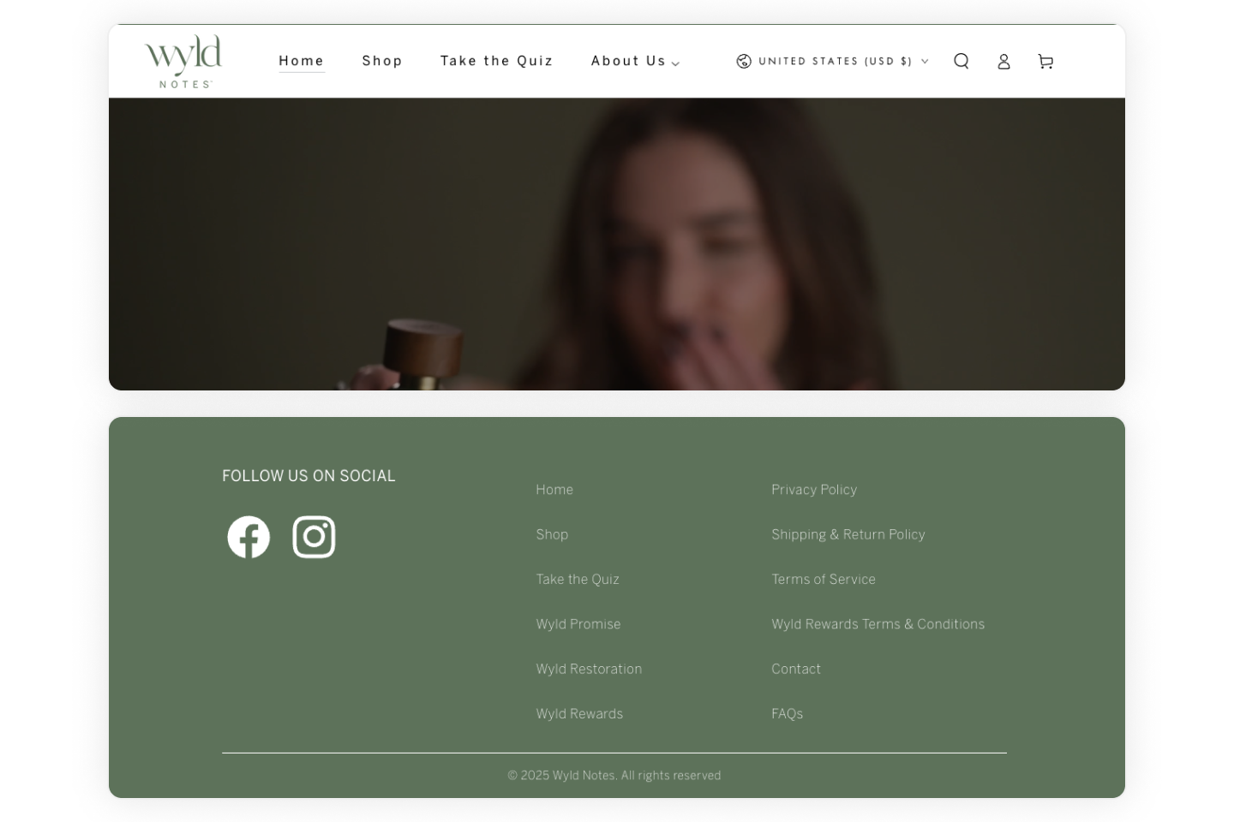Viewport: 1234px width, 822px height.
Task: Select Home in the top navigation
Action: 302,61
